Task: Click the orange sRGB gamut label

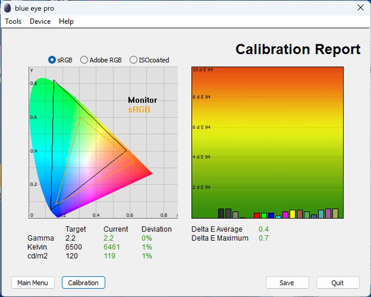Action: click(139, 109)
